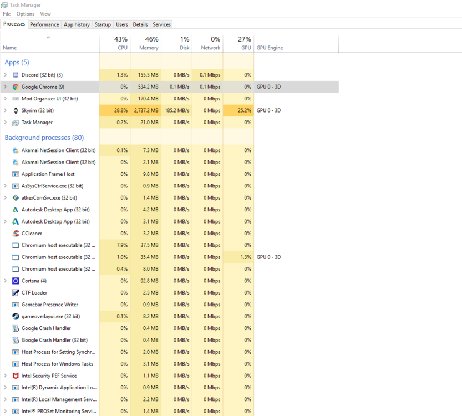Open the Options menu
The width and height of the screenshot is (462, 416).
pos(26,14)
